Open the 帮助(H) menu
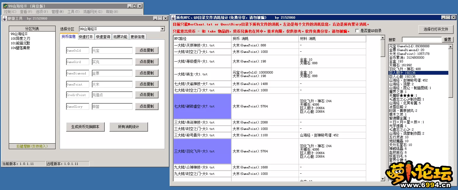This screenshot has height=190, width=458. (x=112, y=12)
